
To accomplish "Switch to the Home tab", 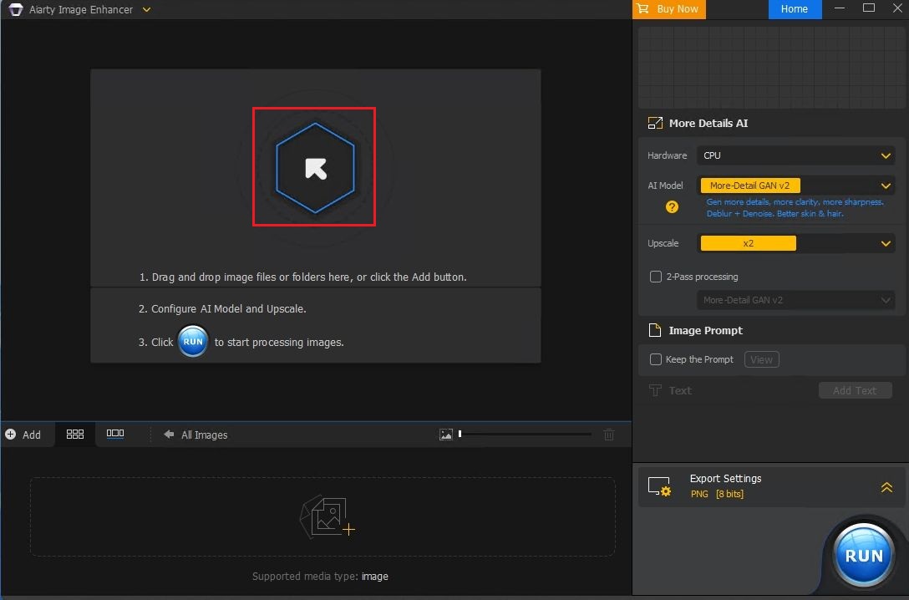I will (794, 9).
